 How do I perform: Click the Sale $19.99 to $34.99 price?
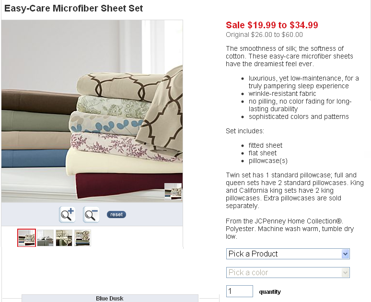272,25
